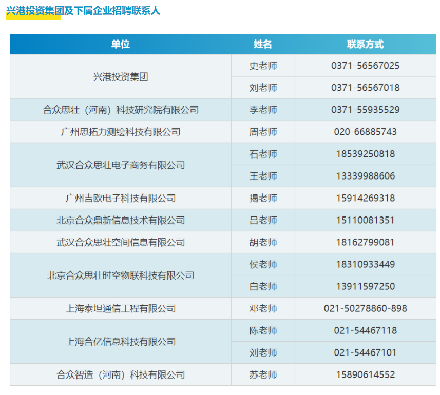The width and height of the screenshot is (440, 395).
Task: Select mobile number 13911597250
Action: [366, 286]
